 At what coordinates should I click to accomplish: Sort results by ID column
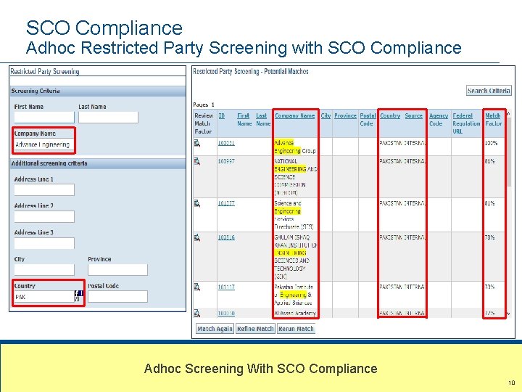coord(221,115)
